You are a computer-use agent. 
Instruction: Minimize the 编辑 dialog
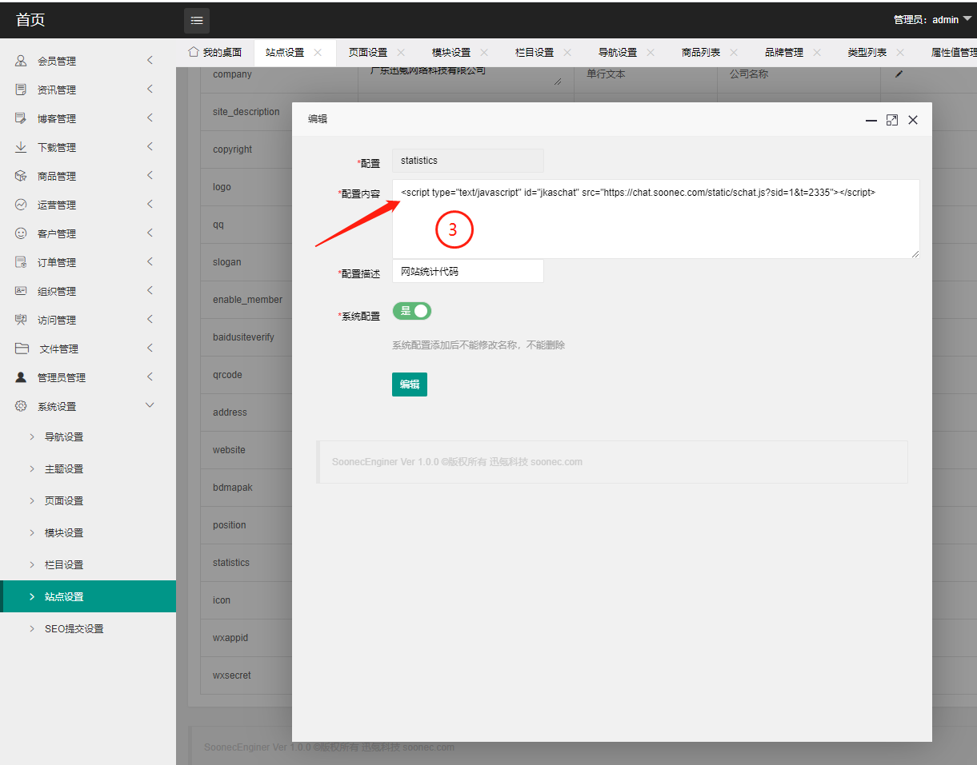pos(871,120)
